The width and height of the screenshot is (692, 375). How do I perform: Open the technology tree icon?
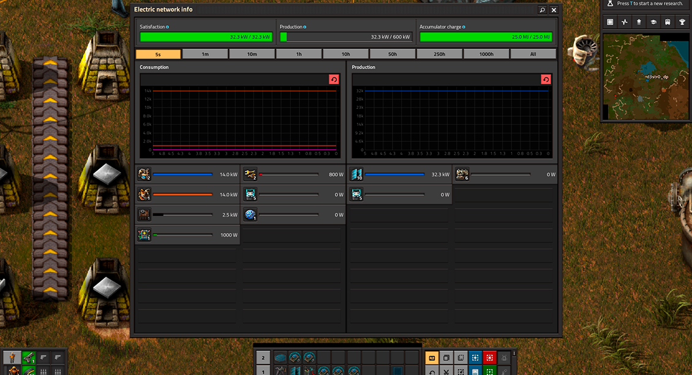[653, 22]
